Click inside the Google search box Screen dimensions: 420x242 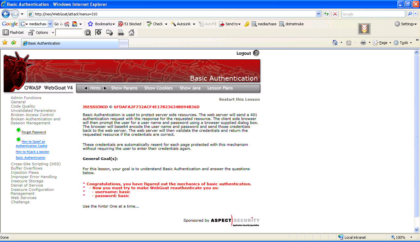coord(373,14)
